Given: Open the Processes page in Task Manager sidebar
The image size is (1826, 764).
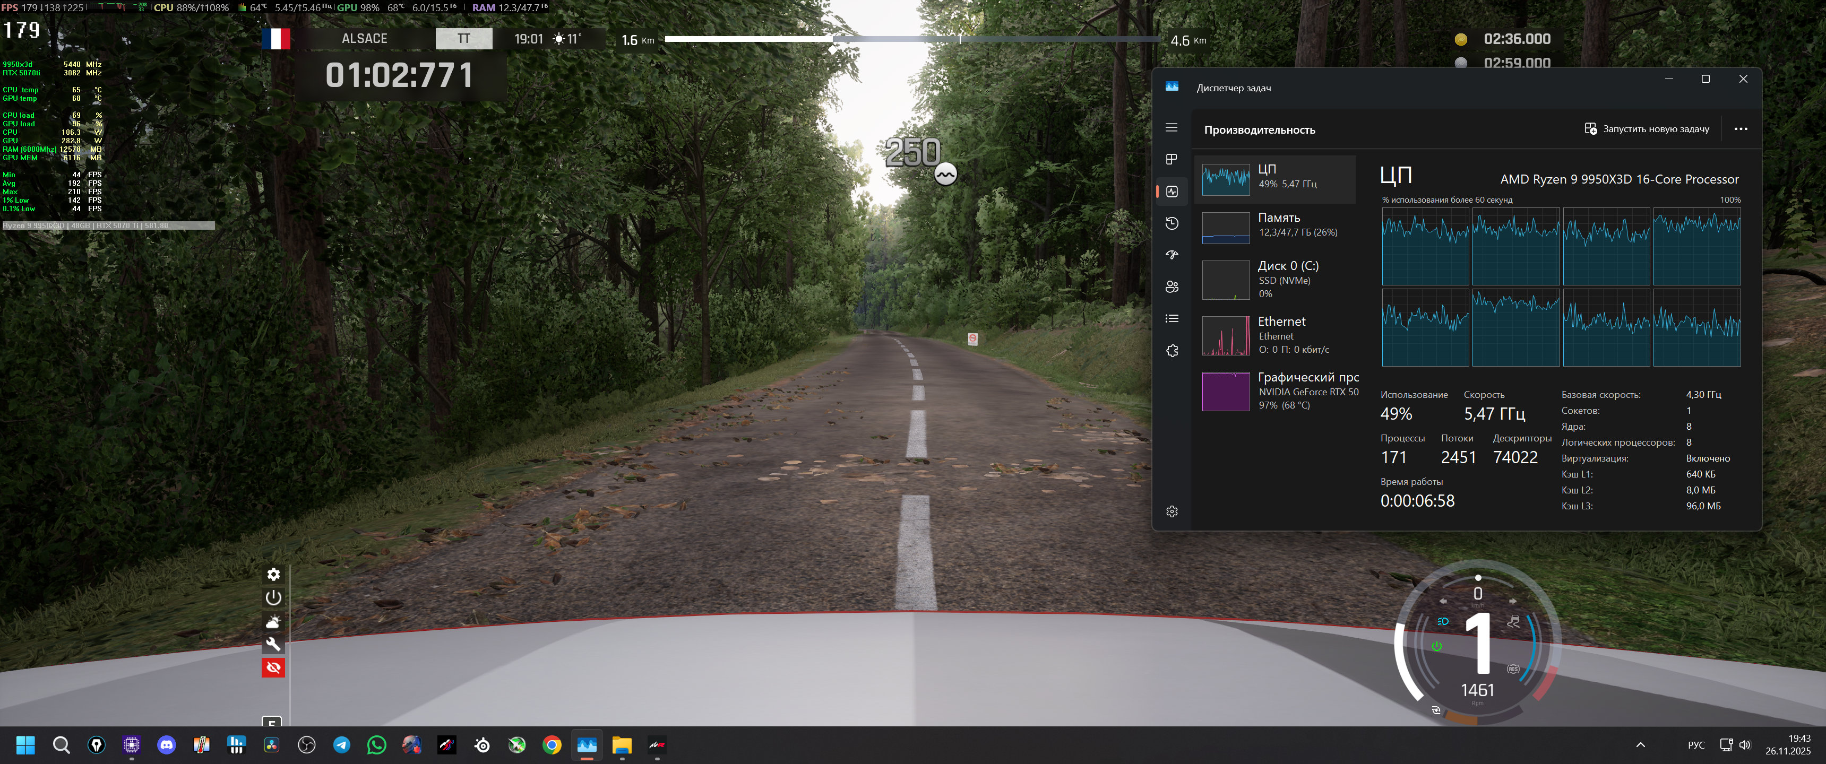Looking at the screenshot, I should (1171, 160).
